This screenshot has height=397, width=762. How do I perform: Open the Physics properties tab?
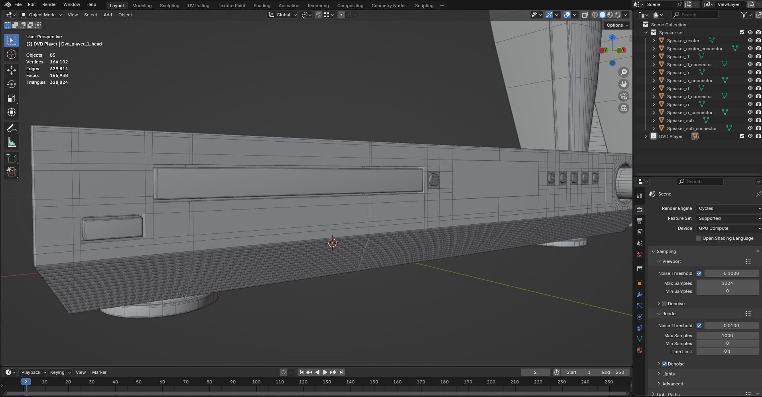point(640,317)
